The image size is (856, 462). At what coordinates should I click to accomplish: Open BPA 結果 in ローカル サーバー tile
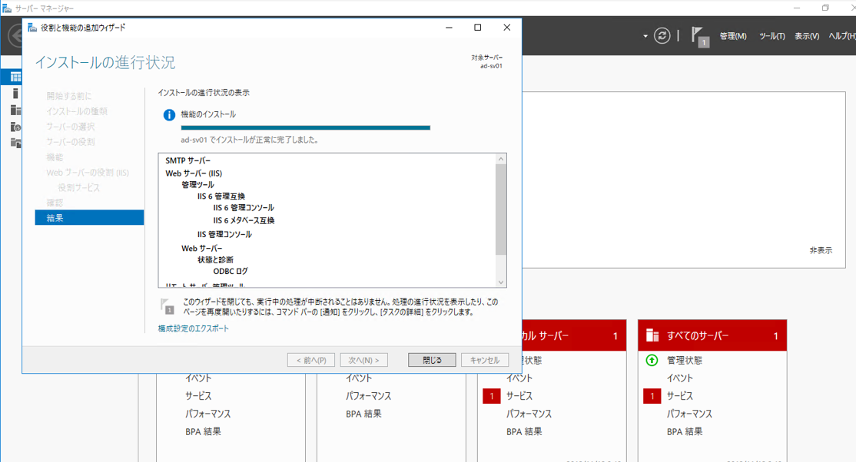click(524, 431)
